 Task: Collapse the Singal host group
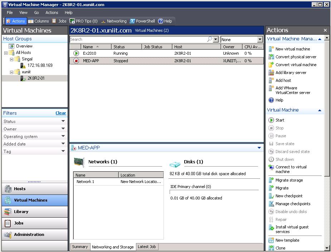[11, 59]
